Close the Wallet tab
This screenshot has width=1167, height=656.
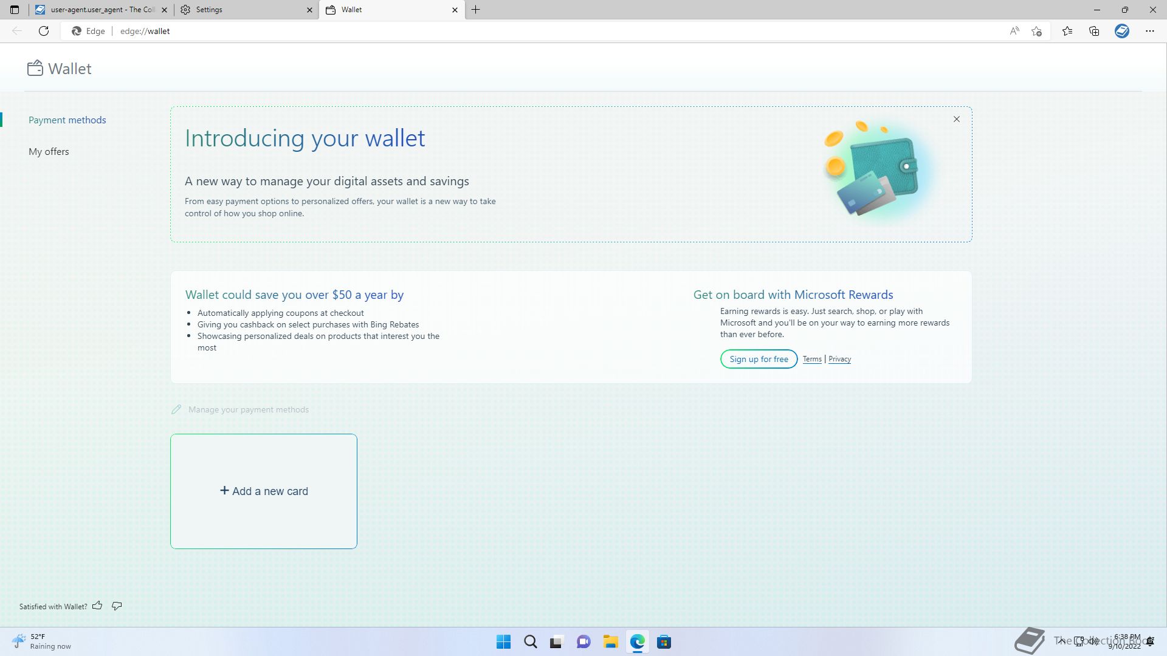tap(455, 10)
